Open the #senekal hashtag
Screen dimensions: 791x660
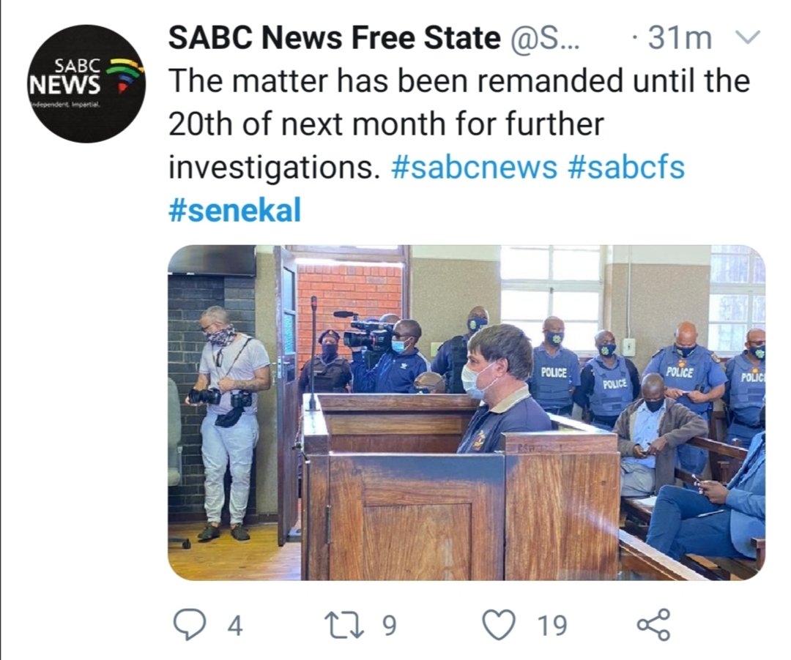(x=234, y=209)
